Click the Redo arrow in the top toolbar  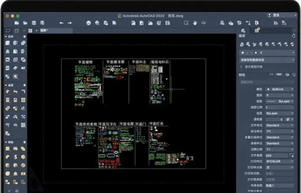click(x=70, y=23)
